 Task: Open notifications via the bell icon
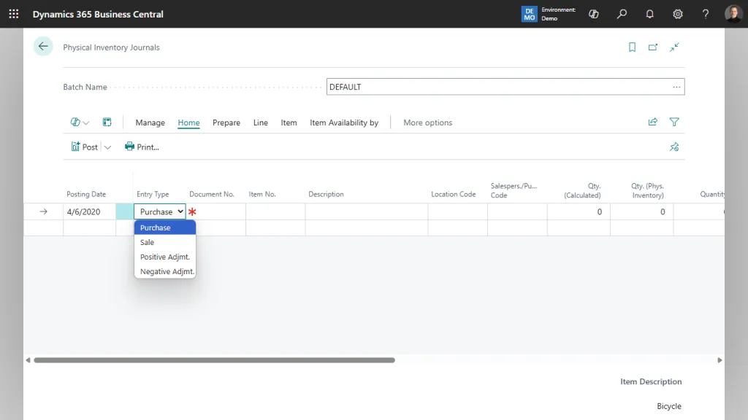[x=649, y=14]
